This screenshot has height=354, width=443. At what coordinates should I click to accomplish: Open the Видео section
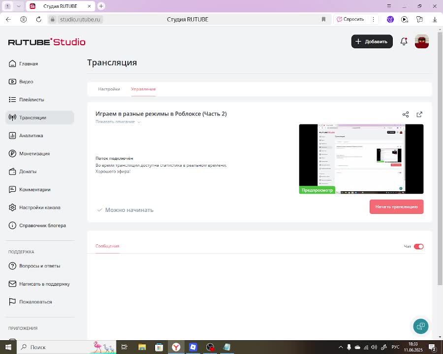point(21,82)
